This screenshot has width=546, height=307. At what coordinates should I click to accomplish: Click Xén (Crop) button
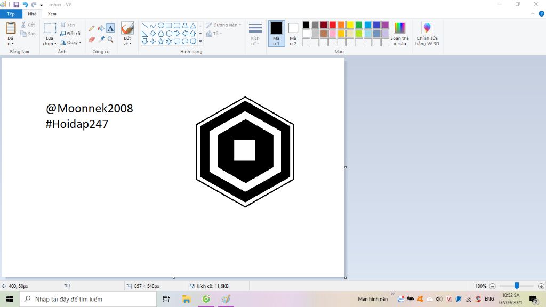coord(68,25)
